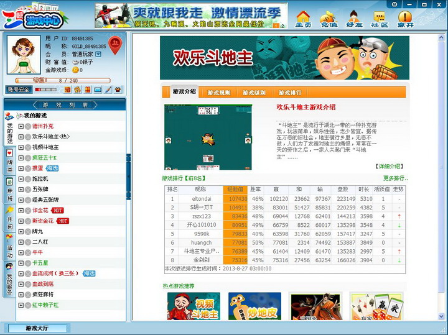Open the 好友 friends icon
The height and width of the screenshot is (335, 448).
click(x=354, y=19)
